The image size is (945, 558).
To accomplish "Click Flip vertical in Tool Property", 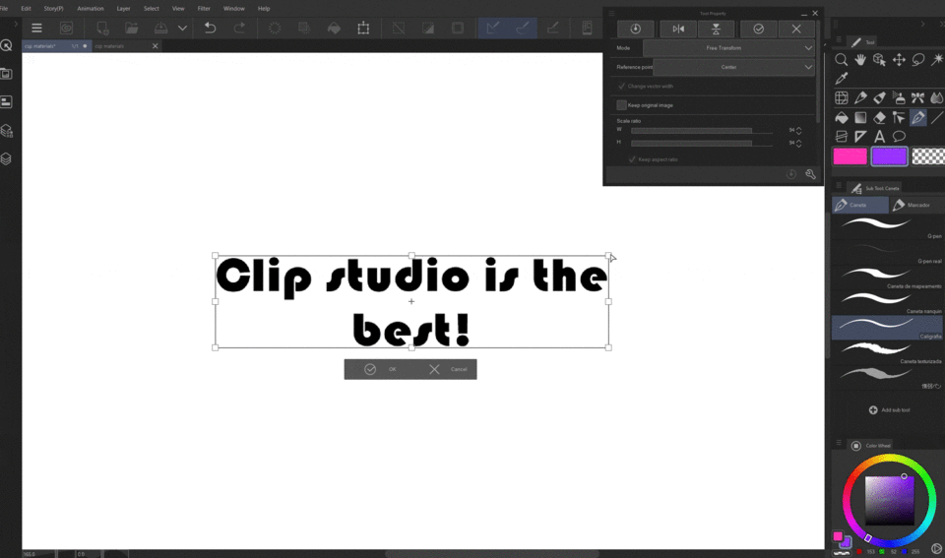I will [x=716, y=29].
